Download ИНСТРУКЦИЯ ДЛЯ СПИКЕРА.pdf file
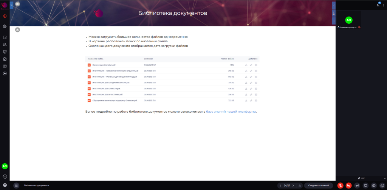This screenshot has width=387, height=190. click(246, 89)
